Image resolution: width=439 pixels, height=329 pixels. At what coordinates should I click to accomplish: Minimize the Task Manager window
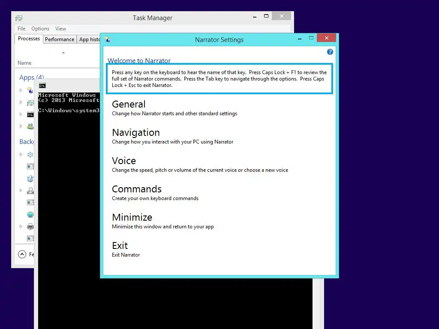255,17
